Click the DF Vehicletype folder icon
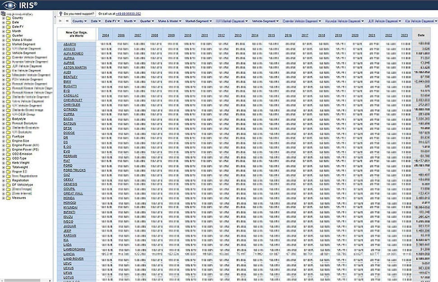 (x=9, y=185)
